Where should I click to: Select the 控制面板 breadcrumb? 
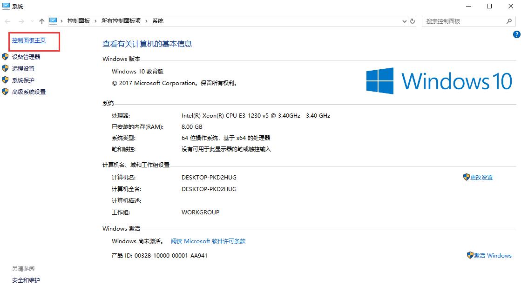click(x=78, y=21)
